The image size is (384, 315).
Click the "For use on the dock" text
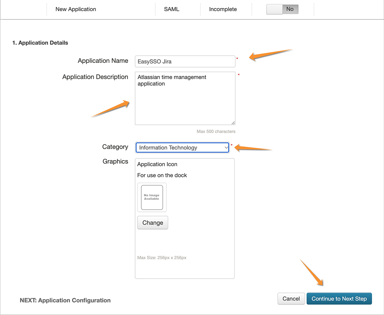(x=162, y=175)
